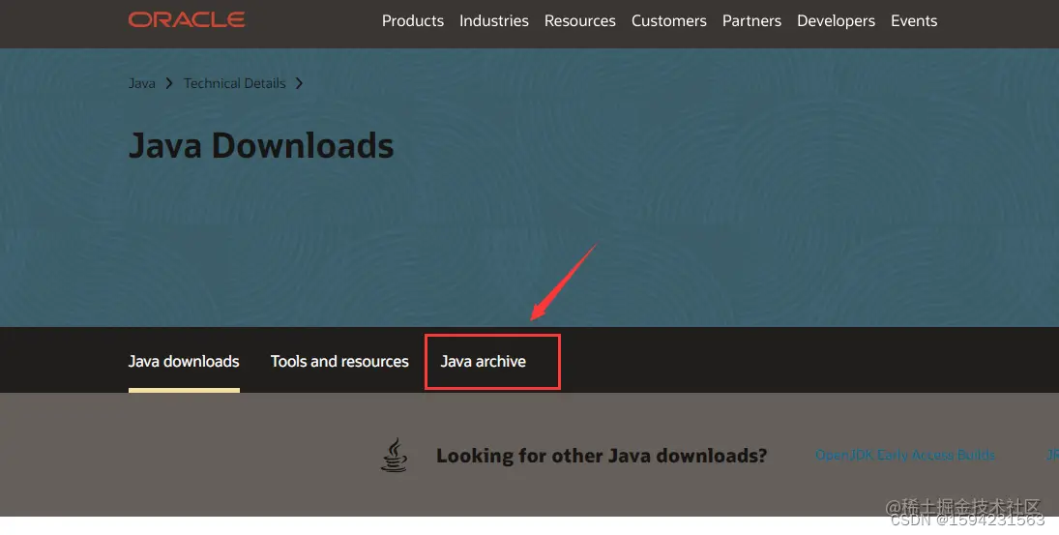Click the Java Downloads heading
The width and height of the screenshot is (1059, 535).
(x=261, y=145)
